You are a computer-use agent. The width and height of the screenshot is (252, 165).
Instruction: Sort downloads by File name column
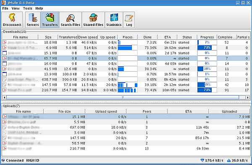pyautogui.click(x=21, y=37)
